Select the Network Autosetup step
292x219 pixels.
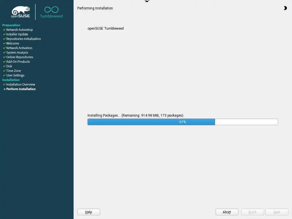pyautogui.click(x=19, y=30)
